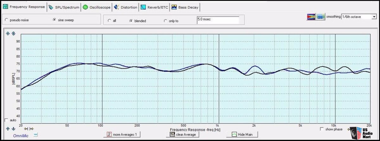Click the 5.0 msec input field

(x=218, y=20)
